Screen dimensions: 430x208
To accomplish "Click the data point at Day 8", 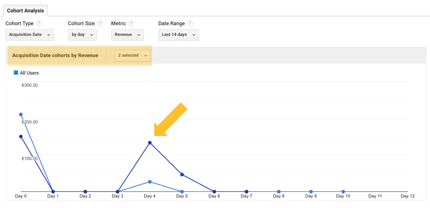I will (x=279, y=192).
